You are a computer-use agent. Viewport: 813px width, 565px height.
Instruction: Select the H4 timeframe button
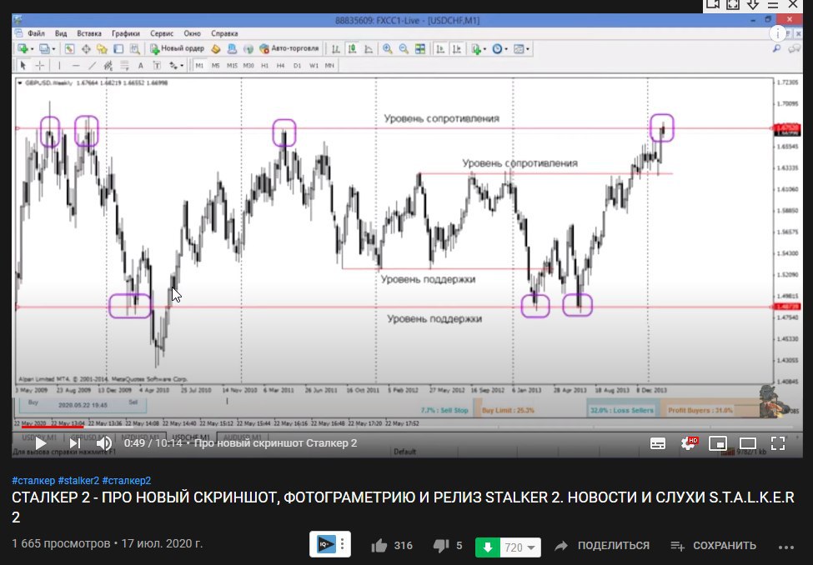click(280, 65)
